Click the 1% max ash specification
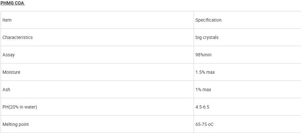This screenshot has width=301, height=133. 203,90
